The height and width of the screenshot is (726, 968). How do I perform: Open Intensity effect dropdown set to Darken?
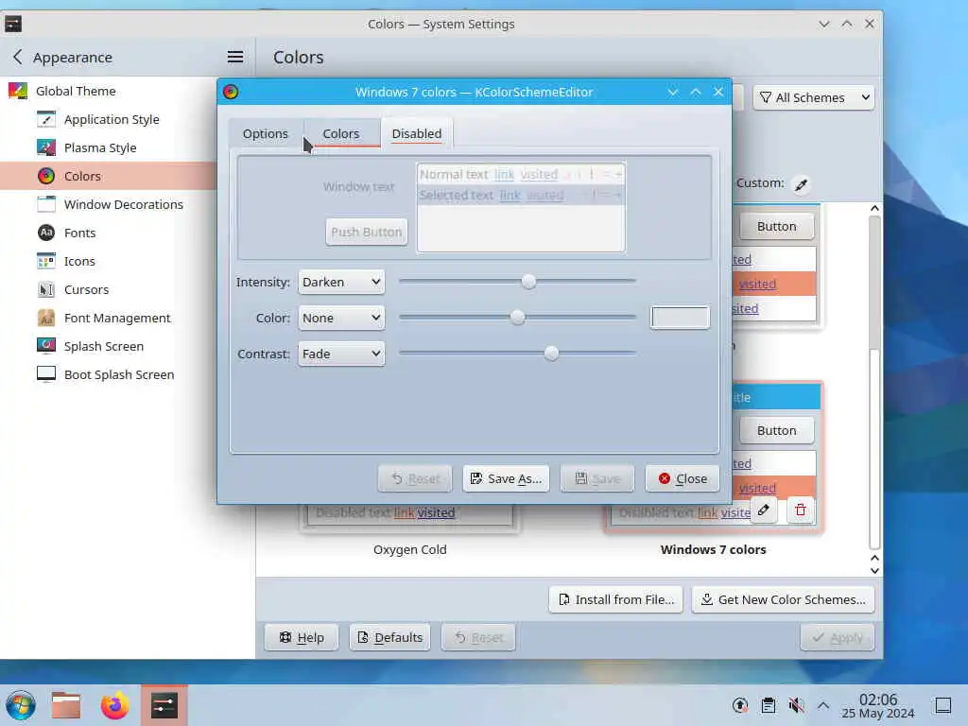click(x=341, y=282)
